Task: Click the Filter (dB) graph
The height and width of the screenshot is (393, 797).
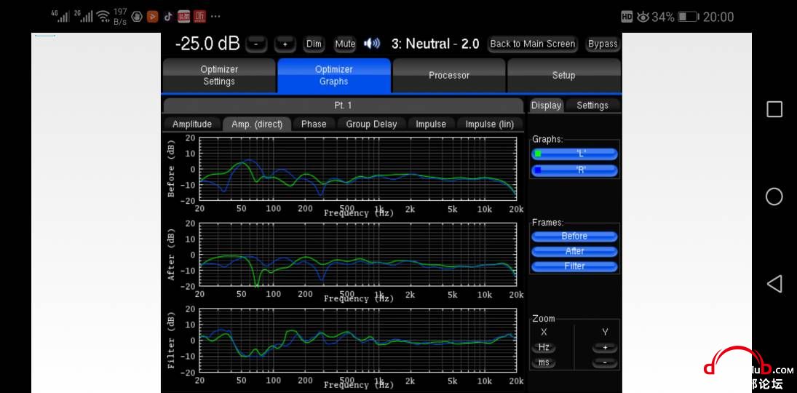Action: (358, 340)
